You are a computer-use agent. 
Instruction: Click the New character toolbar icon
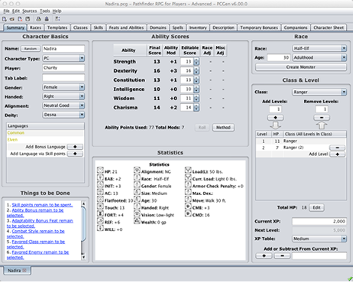(x=5, y=19)
